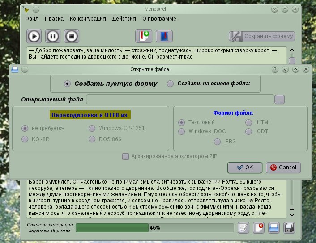
Task: Open the blue book bookmarks icon
Action: (x=164, y=36)
